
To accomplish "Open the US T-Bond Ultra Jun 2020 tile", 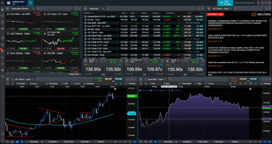I will coord(61,41).
